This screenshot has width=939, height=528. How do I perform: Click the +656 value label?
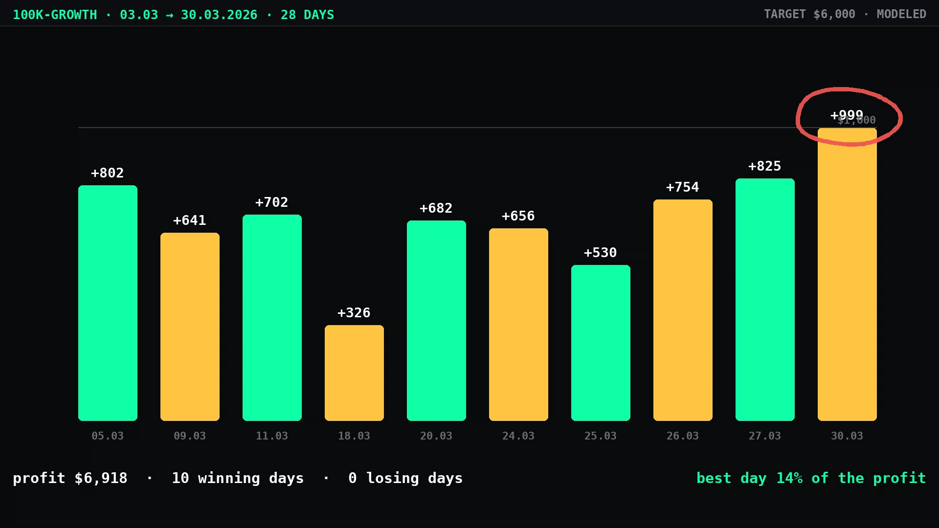point(518,216)
